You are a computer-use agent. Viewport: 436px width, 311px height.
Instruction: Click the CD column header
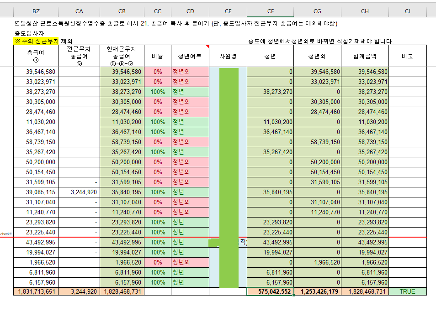pos(190,11)
